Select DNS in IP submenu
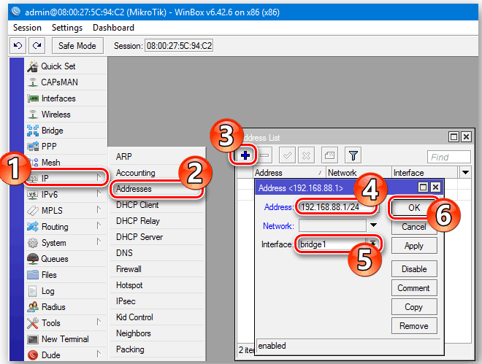The image size is (482, 364). pos(157,253)
